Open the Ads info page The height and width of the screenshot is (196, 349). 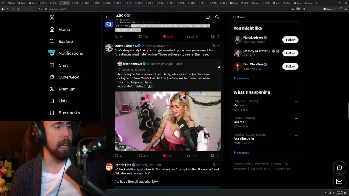click(255, 169)
